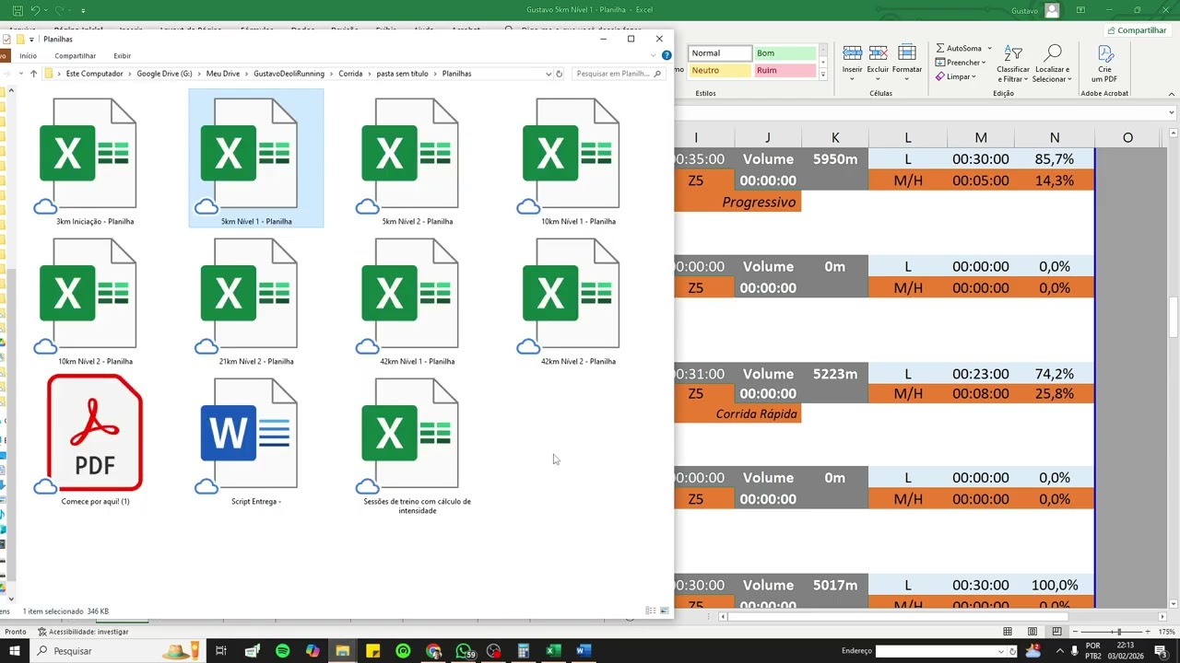Switch to large icons view in Explorer

point(664,611)
